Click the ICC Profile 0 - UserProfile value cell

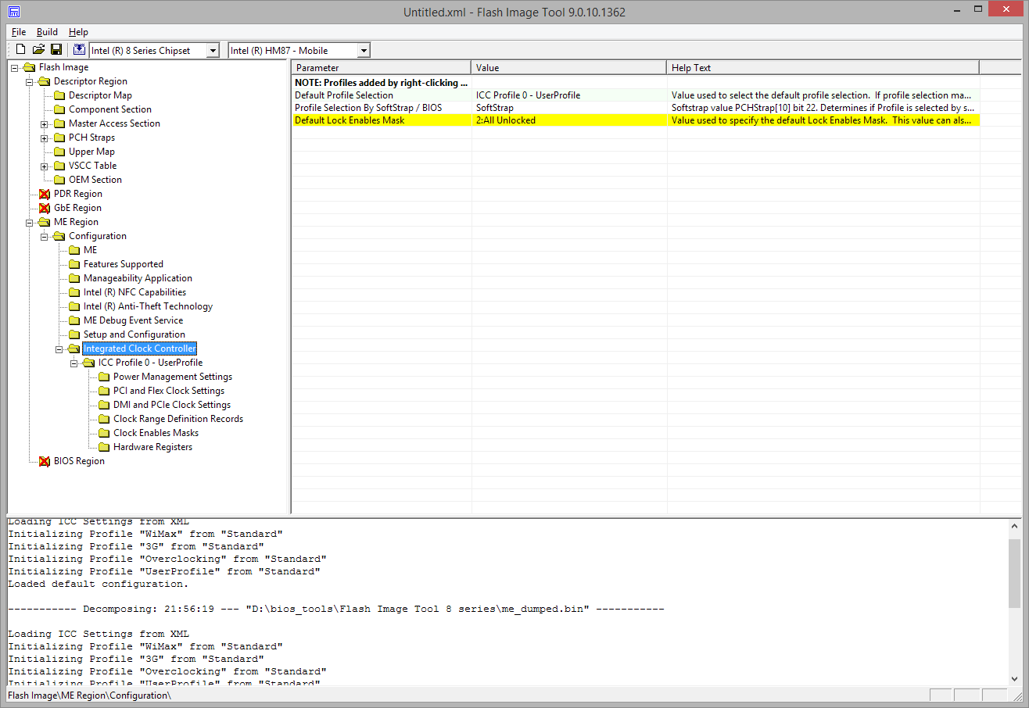point(569,95)
